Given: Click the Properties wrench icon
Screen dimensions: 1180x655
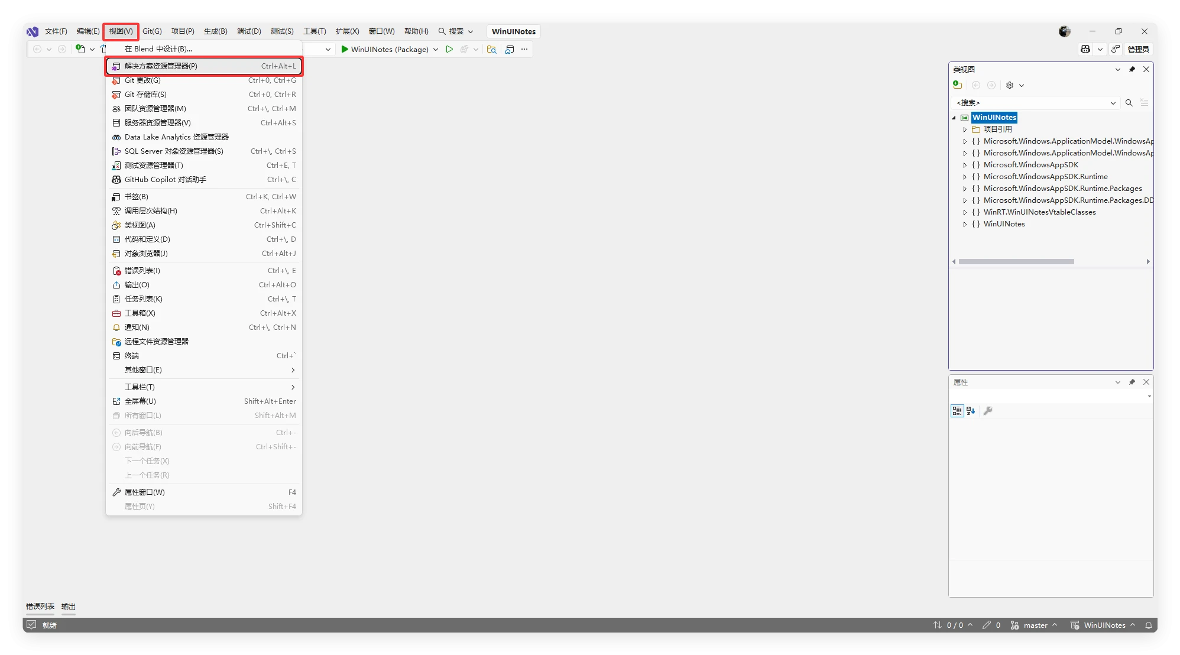Looking at the screenshot, I should (988, 411).
